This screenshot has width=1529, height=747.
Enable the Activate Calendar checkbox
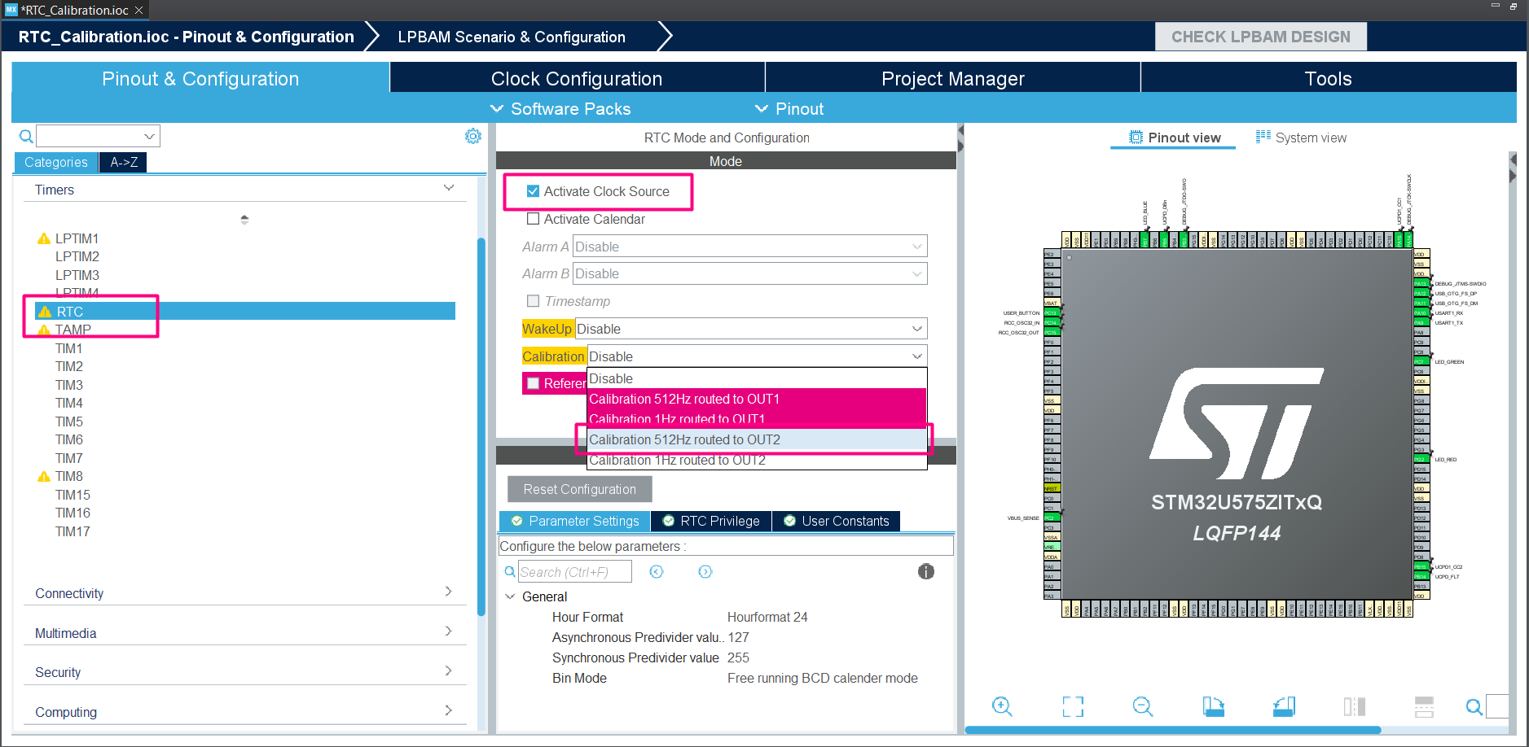click(x=534, y=218)
